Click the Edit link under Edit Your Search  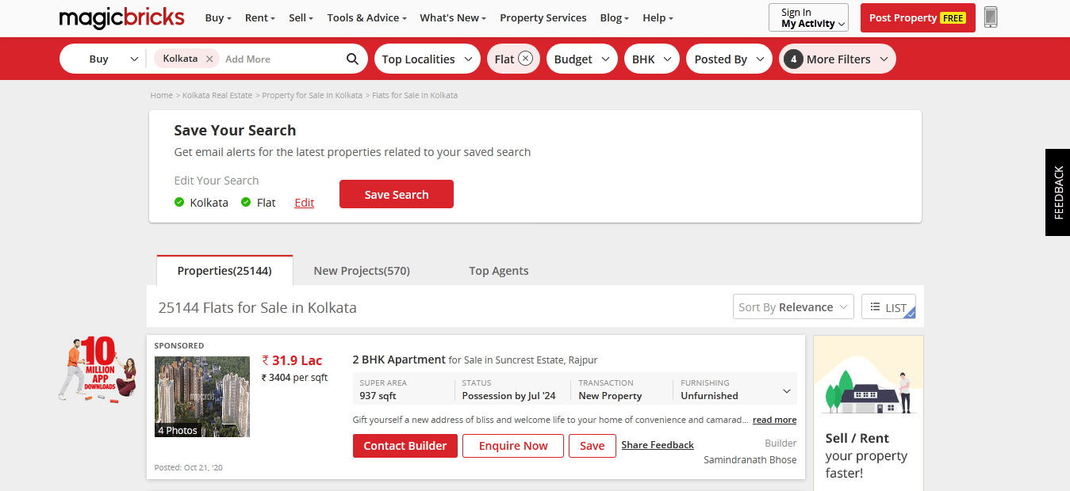(x=304, y=202)
